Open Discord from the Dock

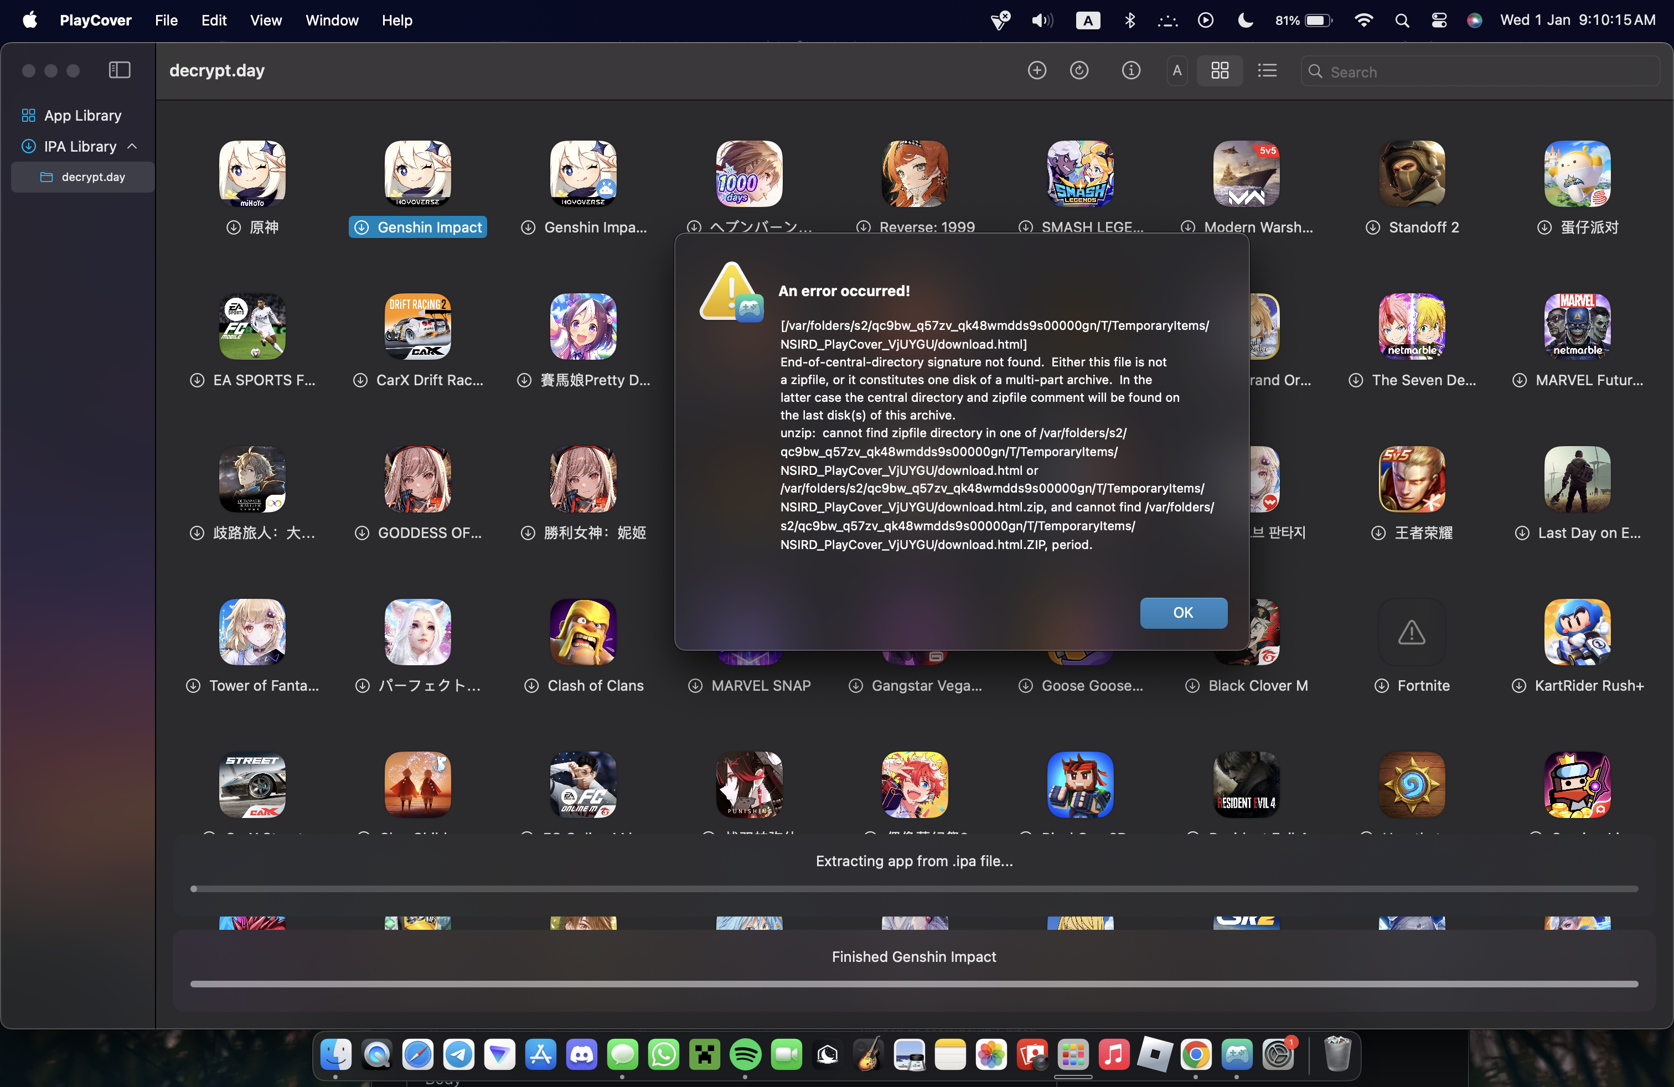coord(581,1054)
